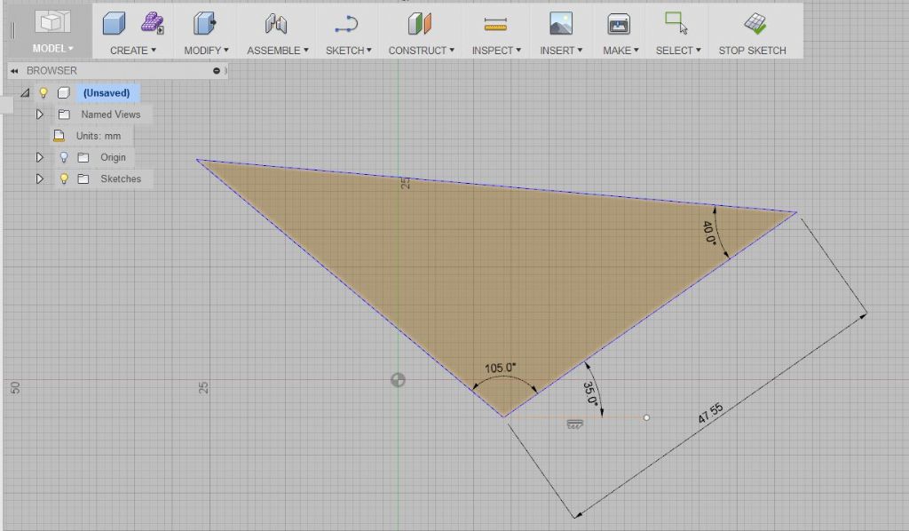
Task: Open the INSPECT menu
Action: tap(496, 51)
